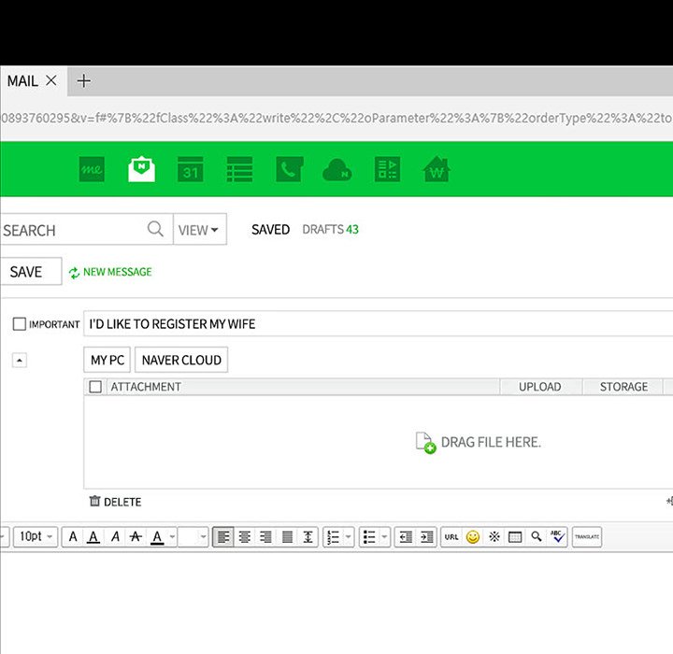Image resolution: width=673 pixels, height=654 pixels.
Task: Run the ABC spell check tool
Action: coord(558,537)
